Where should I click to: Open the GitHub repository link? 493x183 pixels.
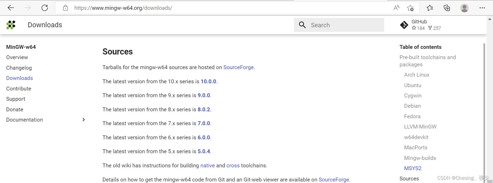[x=421, y=25]
